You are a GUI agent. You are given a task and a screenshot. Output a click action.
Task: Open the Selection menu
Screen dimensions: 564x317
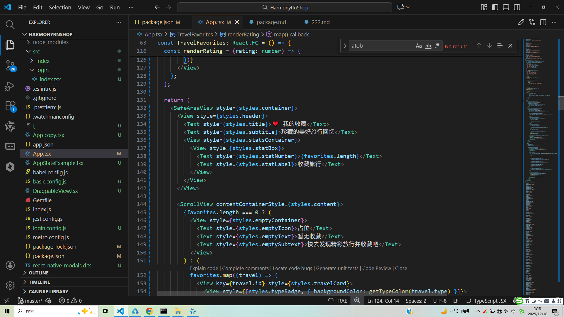(x=60, y=7)
